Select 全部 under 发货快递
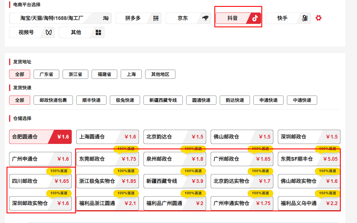This screenshot has height=223, width=357. pyautogui.click(x=20, y=100)
